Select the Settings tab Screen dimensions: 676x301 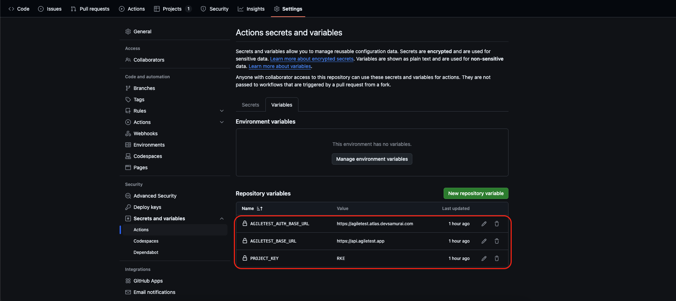[x=288, y=9]
